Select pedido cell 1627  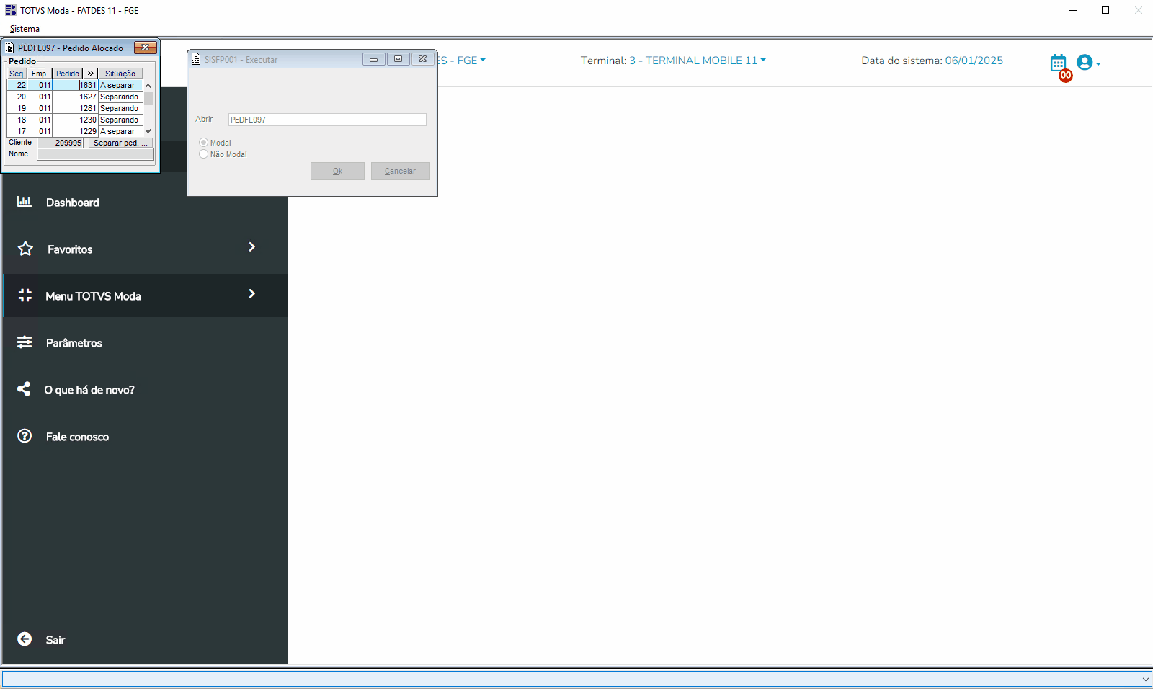click(75, 97)
